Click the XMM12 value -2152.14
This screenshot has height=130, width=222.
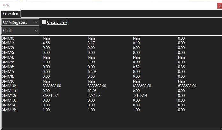140,96
